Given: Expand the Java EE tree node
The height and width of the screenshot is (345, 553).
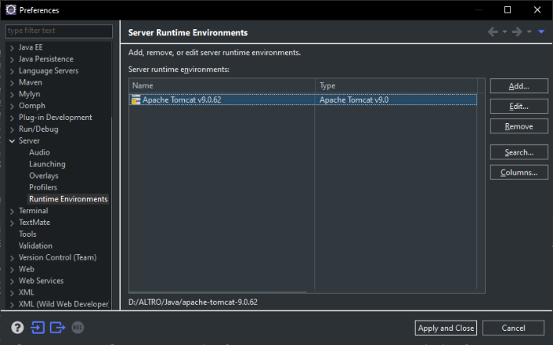Looking at the screenshot, I should pos(12,47).
